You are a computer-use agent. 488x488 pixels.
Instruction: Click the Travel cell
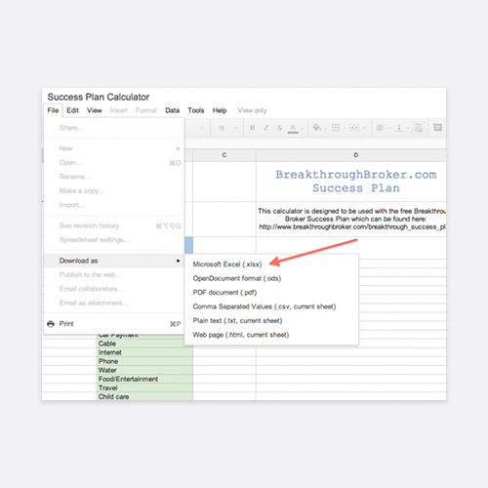click(x=144, y=387)
